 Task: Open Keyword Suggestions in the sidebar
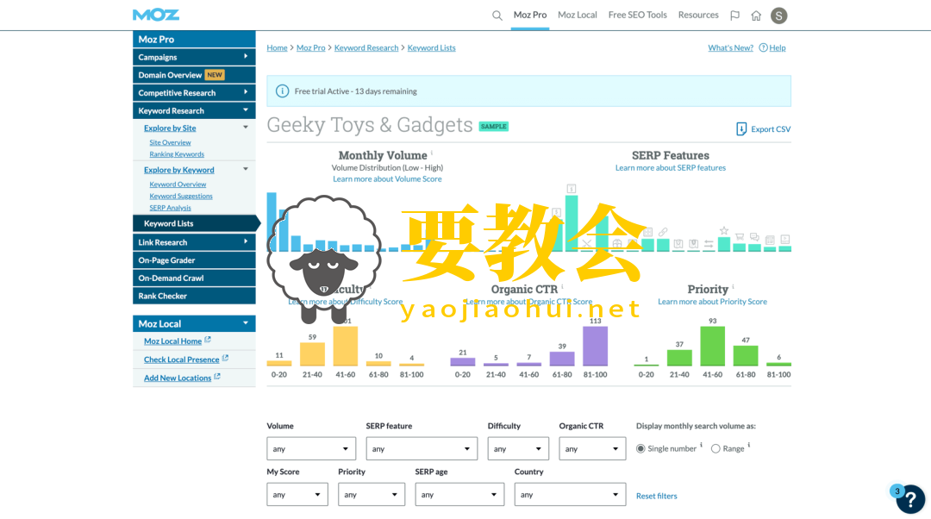point(180,196)
